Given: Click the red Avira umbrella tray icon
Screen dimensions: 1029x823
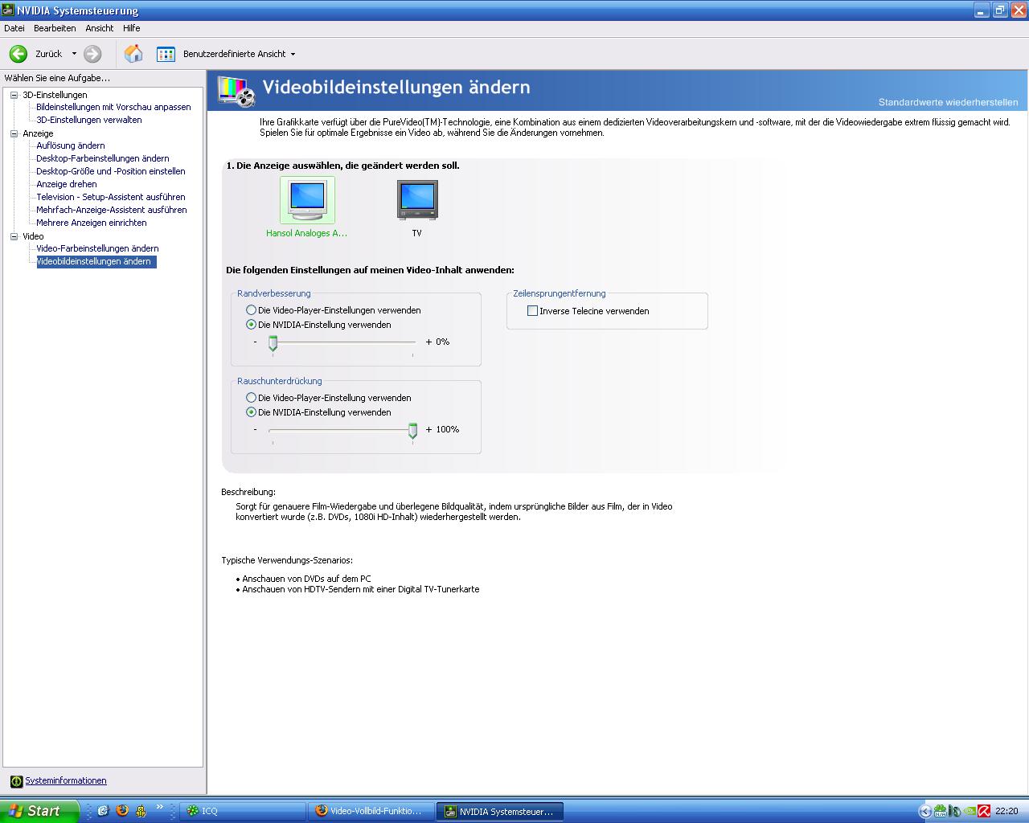Looking at the screenshot, I should click(x=983, y=812).
